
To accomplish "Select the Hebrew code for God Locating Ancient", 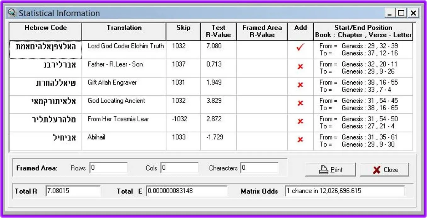I will point(46,105).
